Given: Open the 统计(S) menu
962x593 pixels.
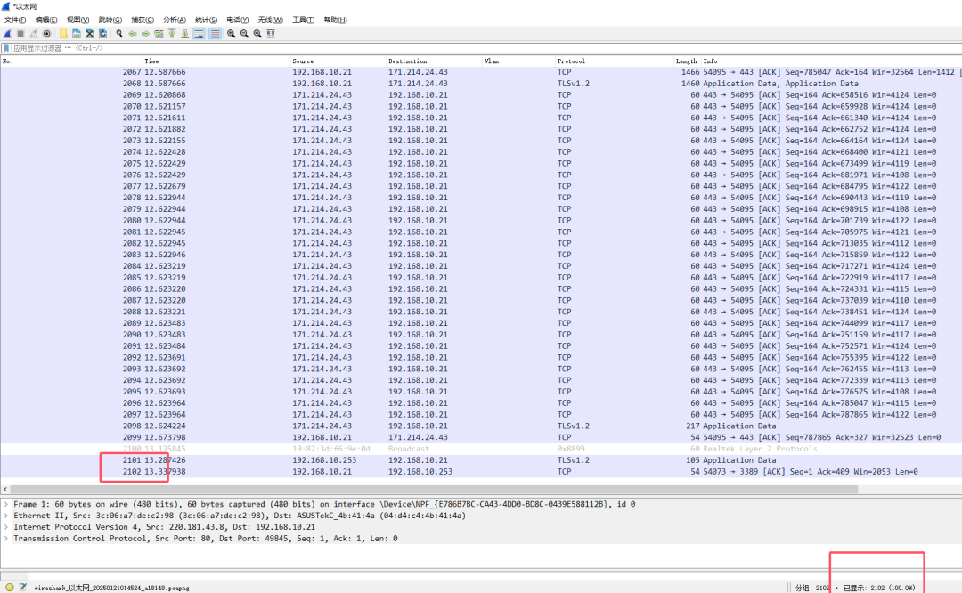Looking at the screenshot, I should pyautogui.click(x=206, y=20).
